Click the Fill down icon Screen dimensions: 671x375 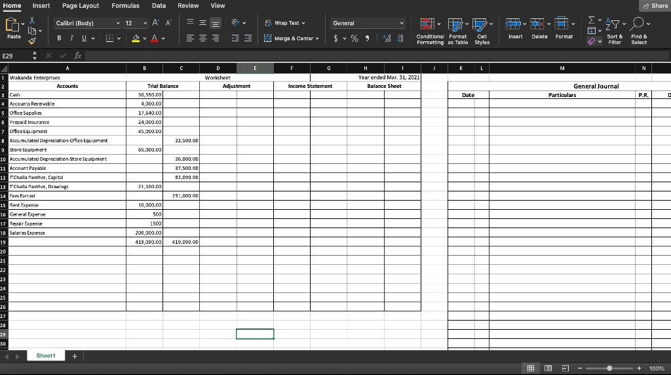[x=592, y=30]
